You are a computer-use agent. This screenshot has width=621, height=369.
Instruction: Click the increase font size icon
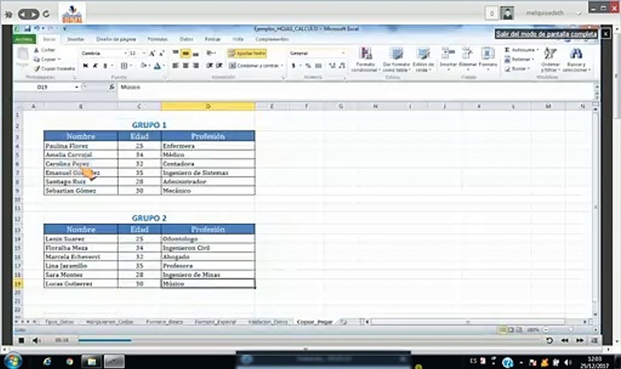pyautogui.click(x=152, y=53)
